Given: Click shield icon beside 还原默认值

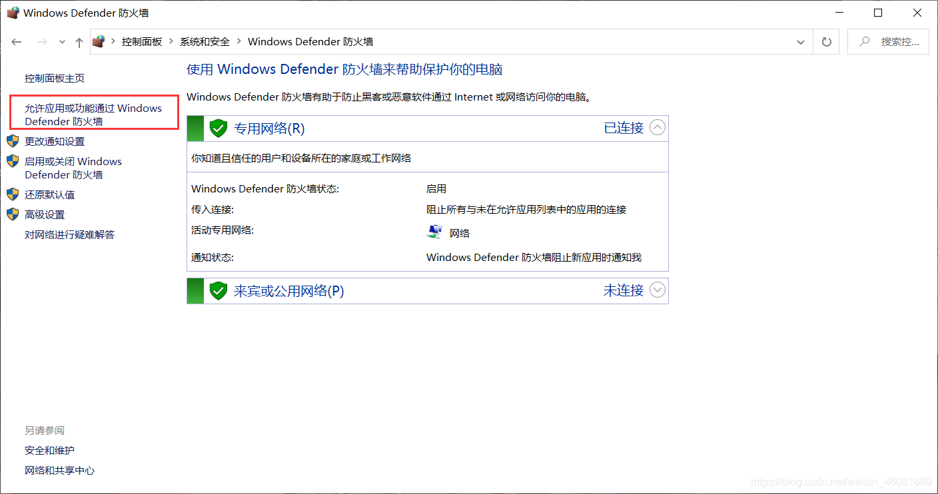Looking at the screenshot, I should pyautogui.click(x=13, y=194).
